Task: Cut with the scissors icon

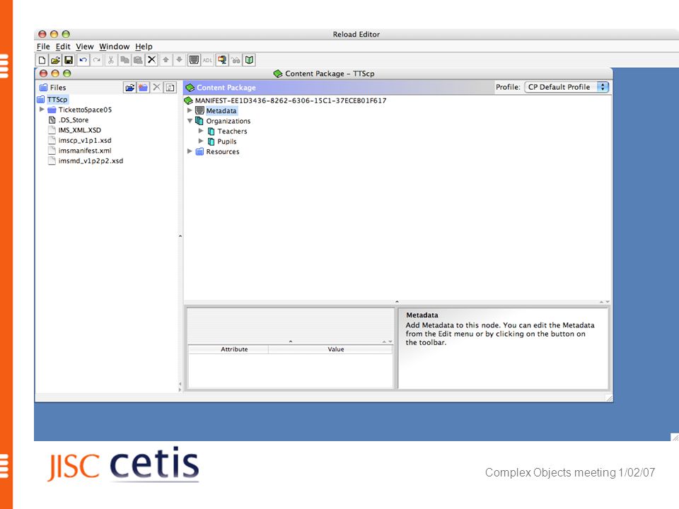Action: click(x=111, y=60)
